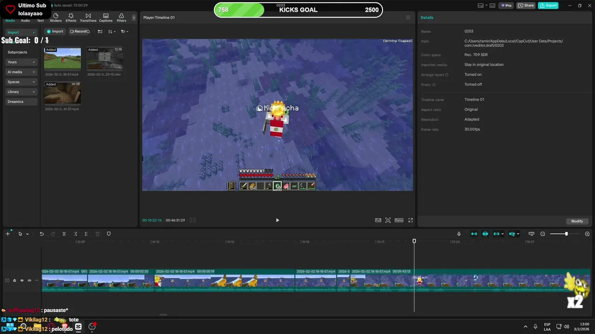Adjust the timeline zoom slider
The height and width of the screenshot is (334, 595).
click(566, 234)
